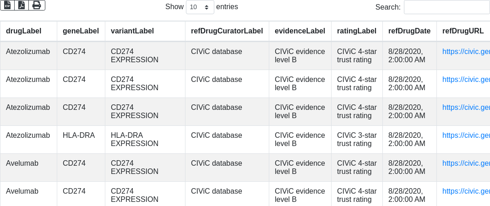
Task: Sort table by refDrugDate header
Action: (409, 31)
